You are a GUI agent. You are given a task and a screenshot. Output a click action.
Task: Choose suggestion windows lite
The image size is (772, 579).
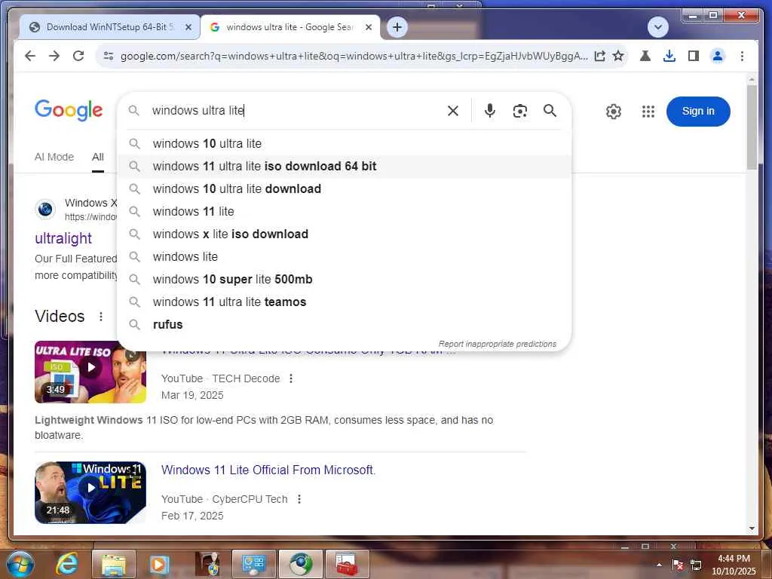coord(344,257)
